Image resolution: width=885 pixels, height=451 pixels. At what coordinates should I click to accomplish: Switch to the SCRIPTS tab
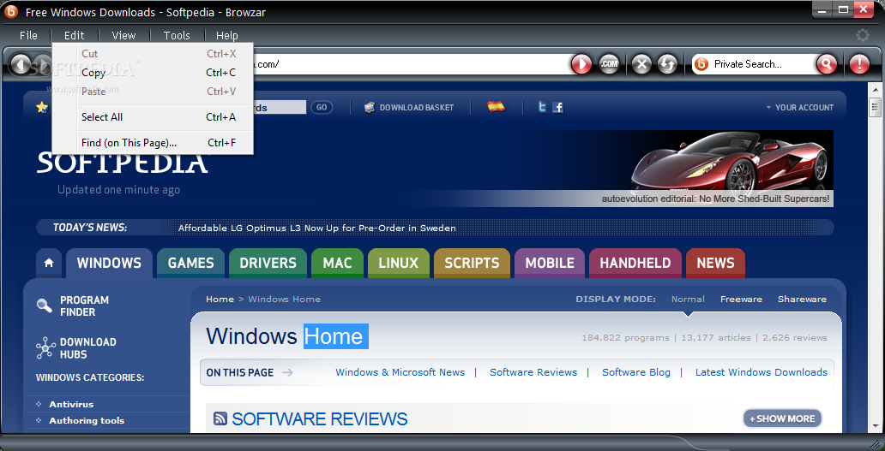[x=472, y=263]
